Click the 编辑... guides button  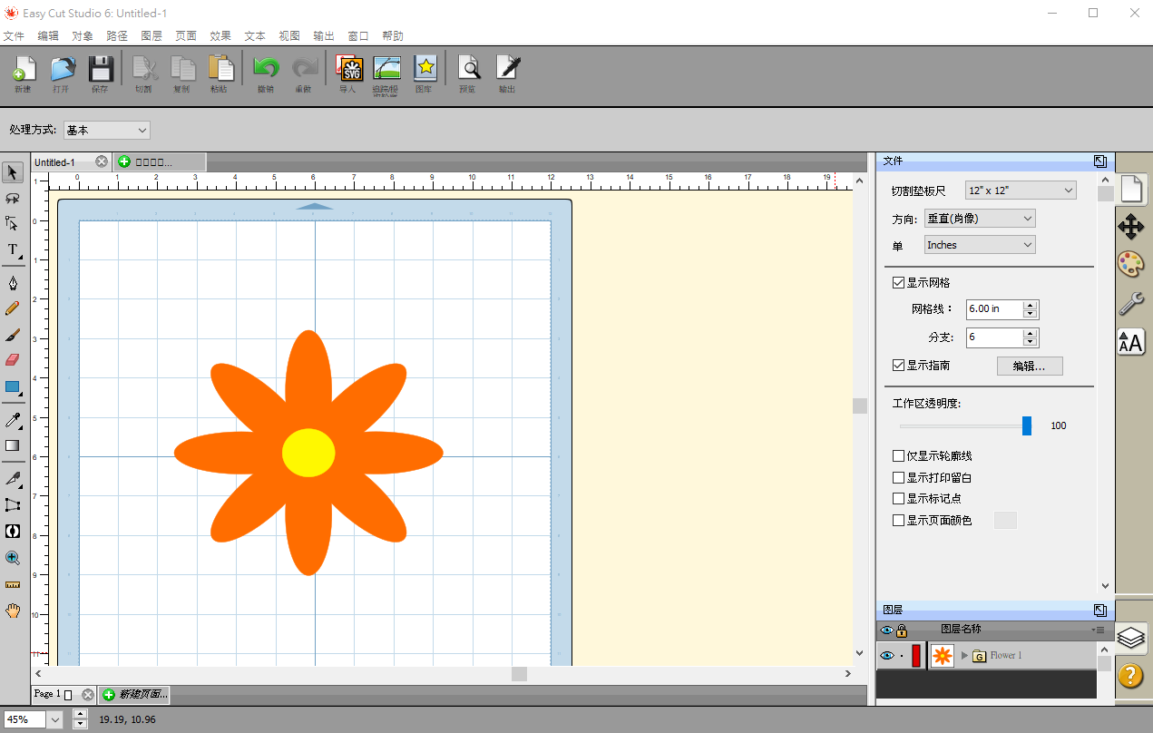[x=1030, y=366]
